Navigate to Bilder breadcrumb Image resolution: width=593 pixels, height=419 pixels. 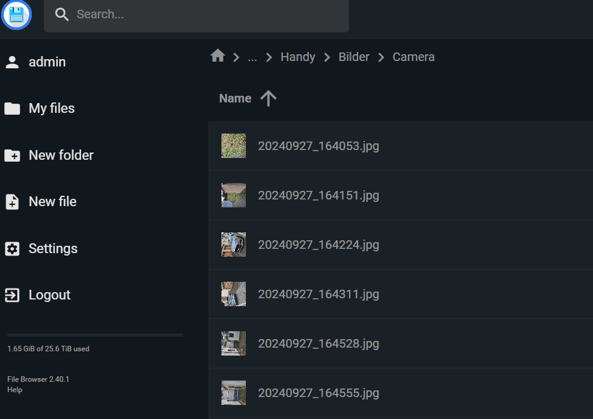point(354,57)
